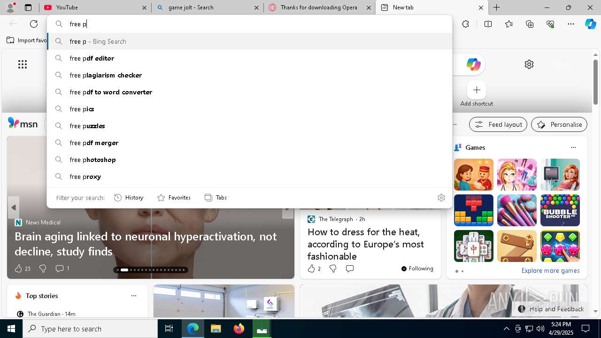Open a new tab with plus button

(496, 8)
